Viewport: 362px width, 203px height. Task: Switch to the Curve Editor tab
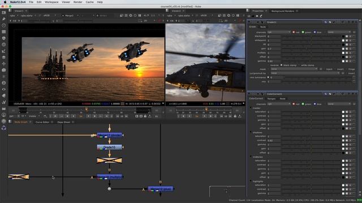point(42,122)
